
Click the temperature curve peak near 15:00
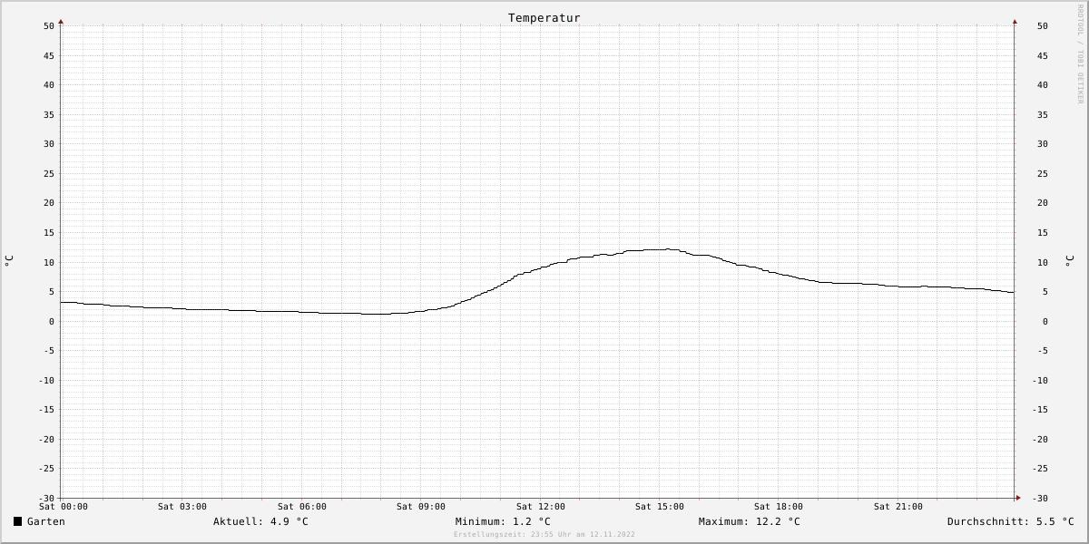[668, 248]
